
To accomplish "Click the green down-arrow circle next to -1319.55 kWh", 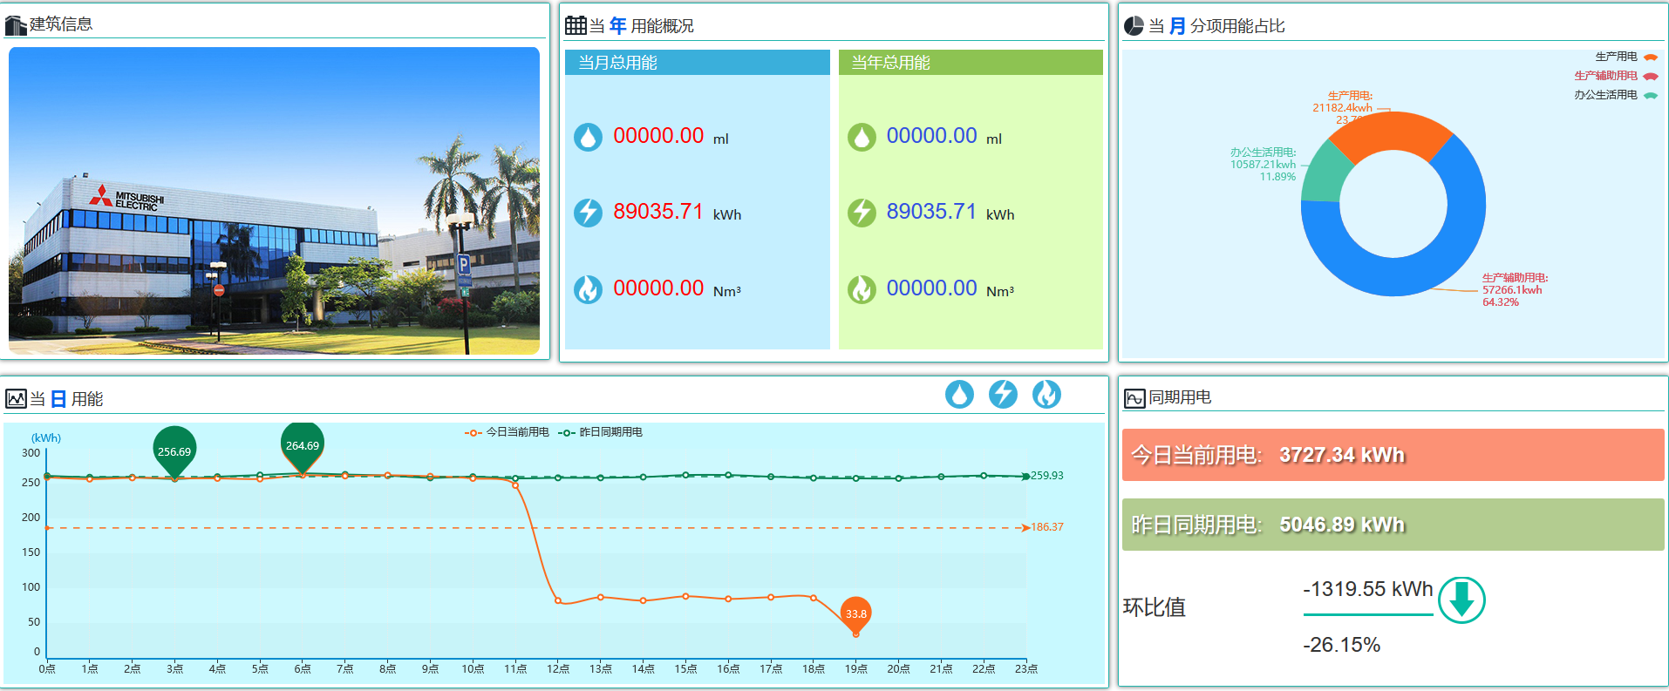I will [1461, 600].
